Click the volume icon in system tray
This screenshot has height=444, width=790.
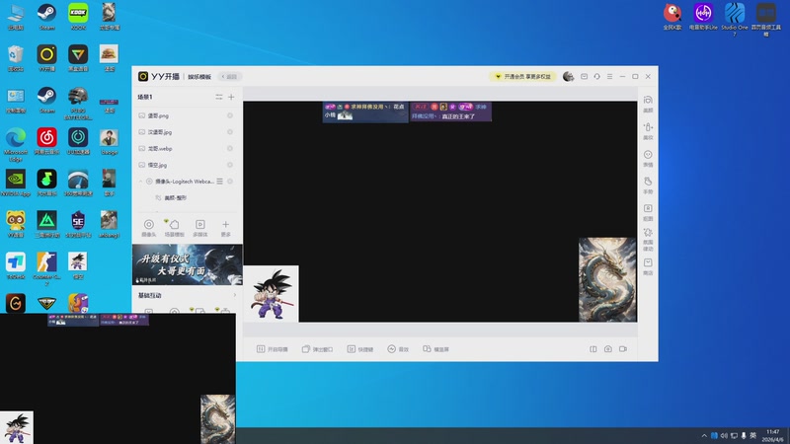724,435
